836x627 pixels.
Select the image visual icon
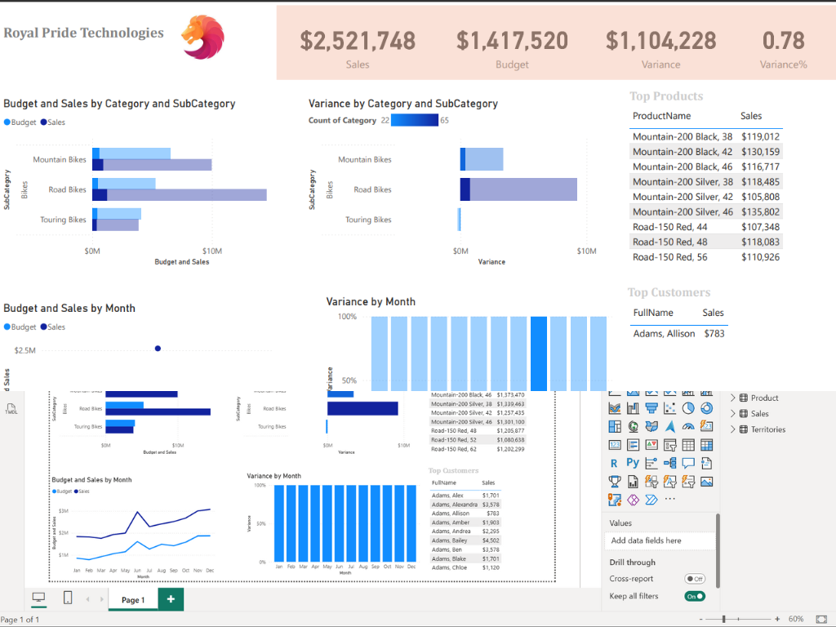[x=706, y=482]
